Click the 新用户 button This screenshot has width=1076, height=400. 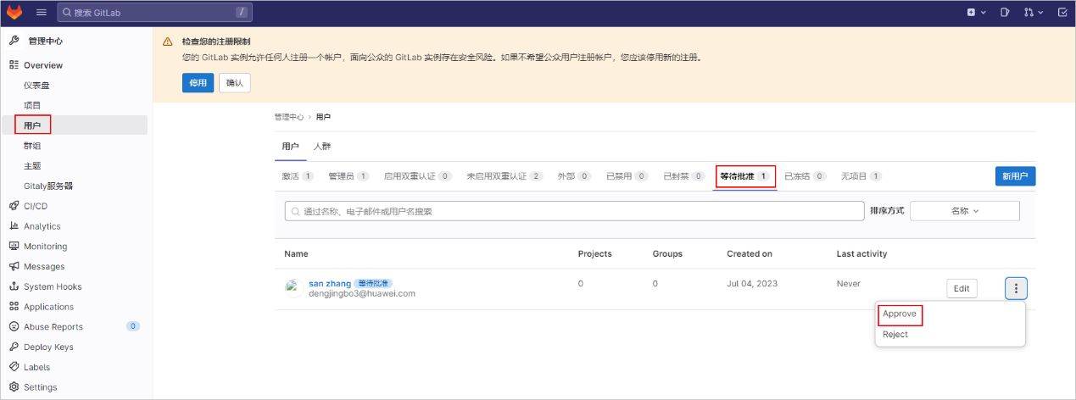[x=1015, y=176]
